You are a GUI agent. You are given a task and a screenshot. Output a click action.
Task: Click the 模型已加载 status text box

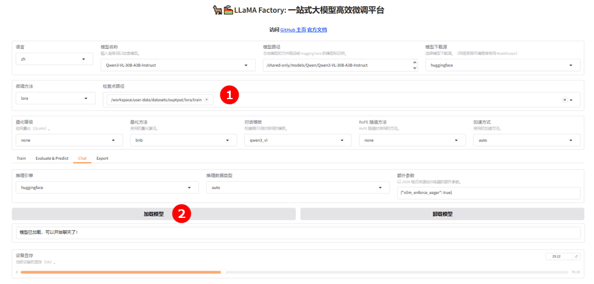tap(298, 233)
